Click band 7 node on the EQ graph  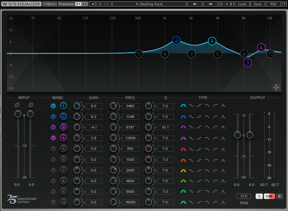(191, 54)
